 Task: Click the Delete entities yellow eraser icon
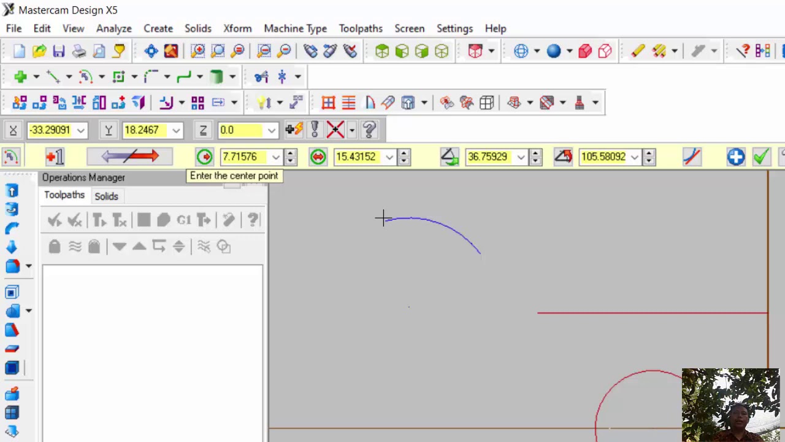pos(638,51)
